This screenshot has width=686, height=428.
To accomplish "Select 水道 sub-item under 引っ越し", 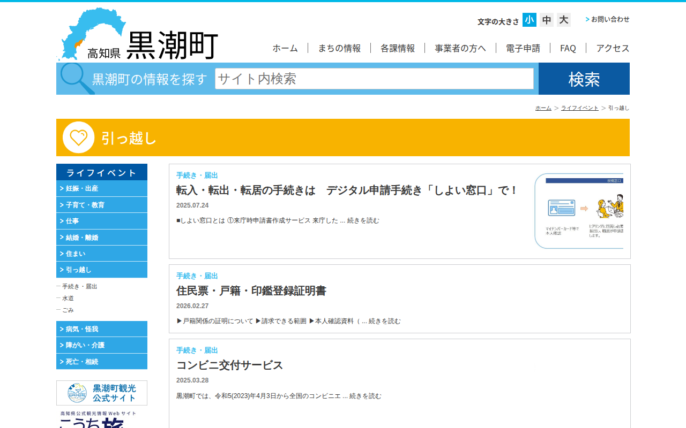I will point(68,298).
